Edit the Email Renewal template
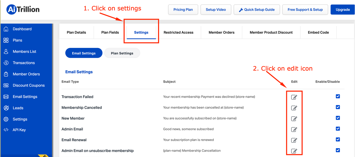 tap(294, 140)
